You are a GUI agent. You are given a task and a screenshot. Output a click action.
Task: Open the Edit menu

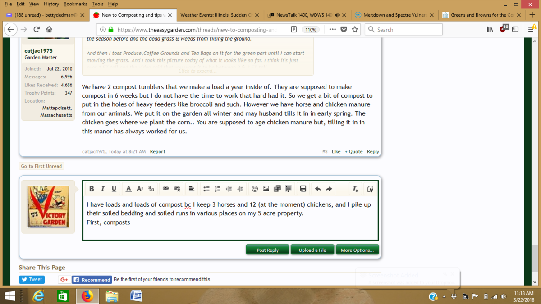[20, 4]
